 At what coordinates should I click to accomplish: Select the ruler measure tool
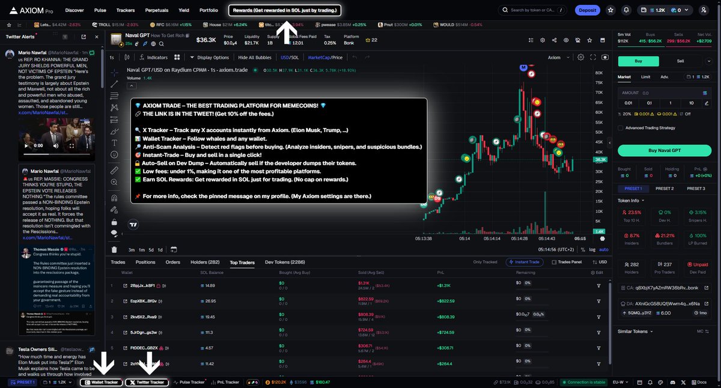pos(114,170)
